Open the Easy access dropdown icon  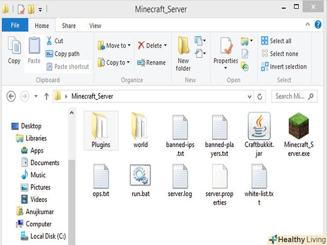tap(200, 53)
